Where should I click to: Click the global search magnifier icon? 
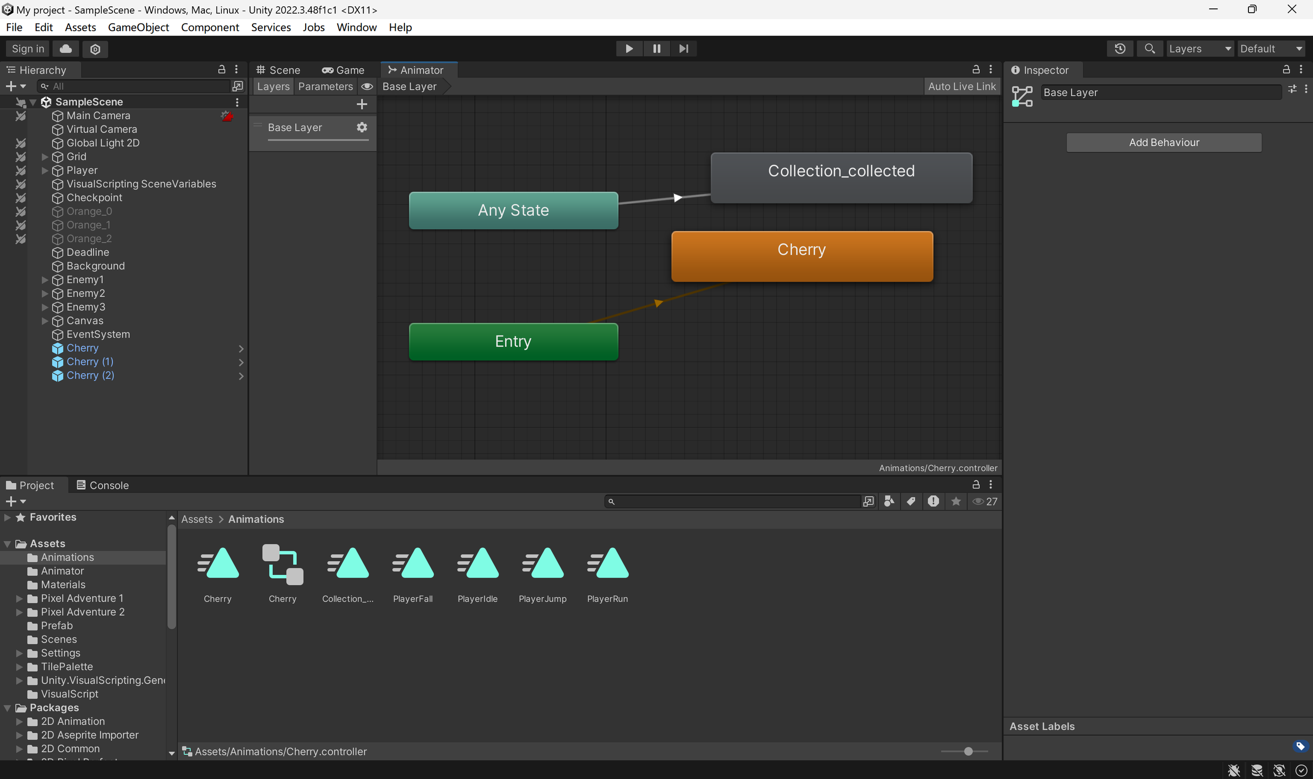[1149, 49]
